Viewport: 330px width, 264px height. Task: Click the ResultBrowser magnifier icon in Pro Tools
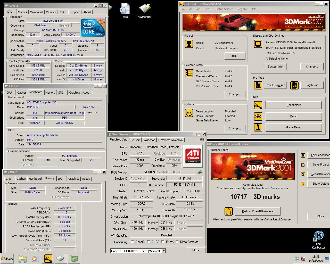[x=258, y=85]
